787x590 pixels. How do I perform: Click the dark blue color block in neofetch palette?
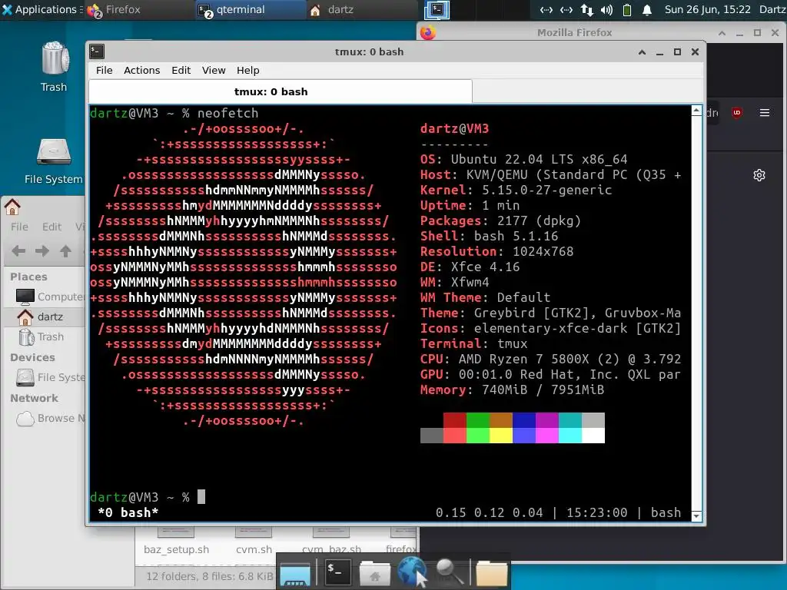[x=524, y=420]
